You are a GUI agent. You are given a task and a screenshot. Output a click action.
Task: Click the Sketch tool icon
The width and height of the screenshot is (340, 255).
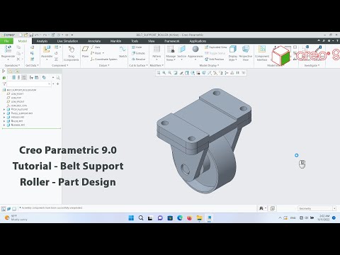123,50
